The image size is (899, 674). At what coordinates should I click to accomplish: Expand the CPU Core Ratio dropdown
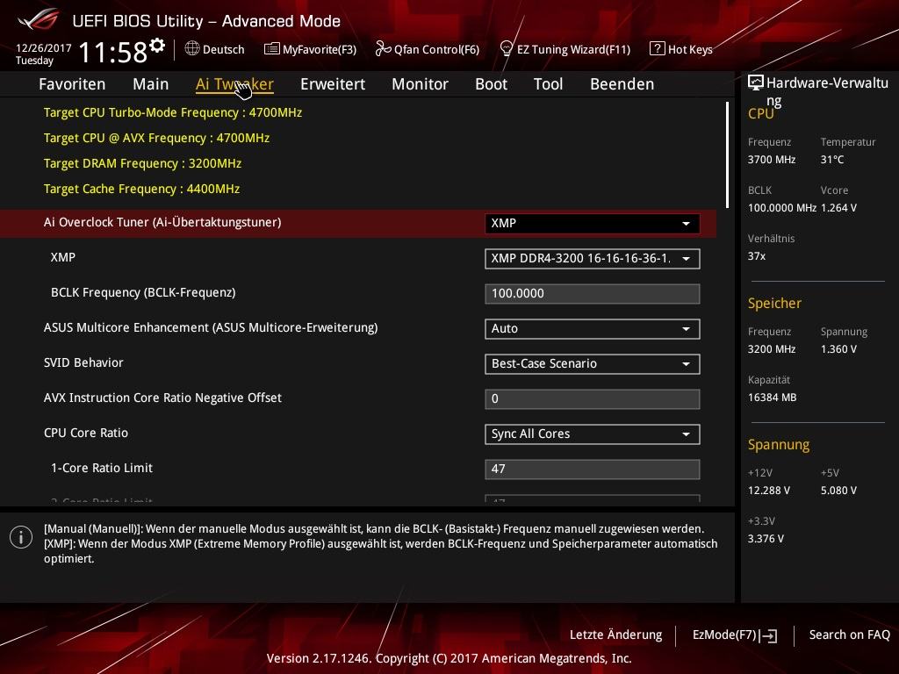593,434
